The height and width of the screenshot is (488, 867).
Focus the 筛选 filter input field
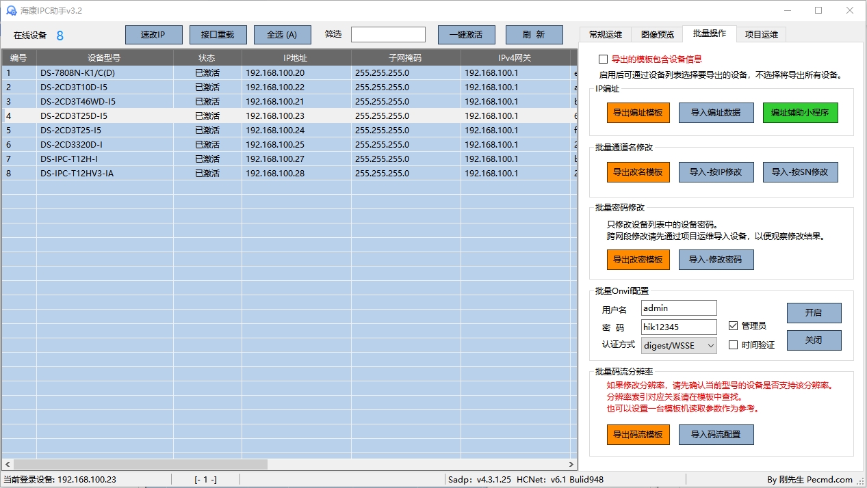(388, 35)
